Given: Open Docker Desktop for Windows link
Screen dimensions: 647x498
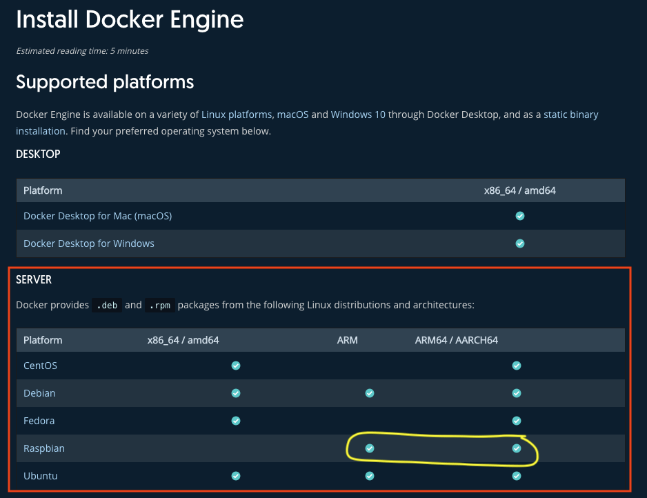Looking at the screenshot, I should pos(89,243).
